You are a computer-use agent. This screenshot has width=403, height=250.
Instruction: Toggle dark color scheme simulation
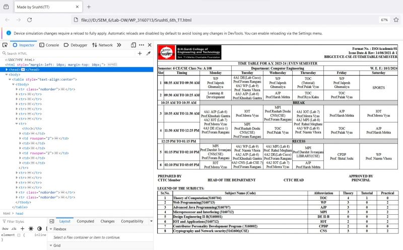[38, 229]
